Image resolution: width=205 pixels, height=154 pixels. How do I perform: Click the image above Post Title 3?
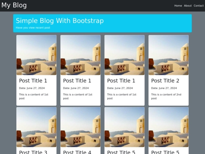point(36,127)
